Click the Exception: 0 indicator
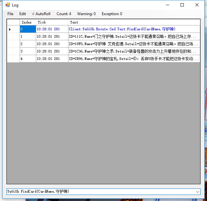 tap(112, 14)
